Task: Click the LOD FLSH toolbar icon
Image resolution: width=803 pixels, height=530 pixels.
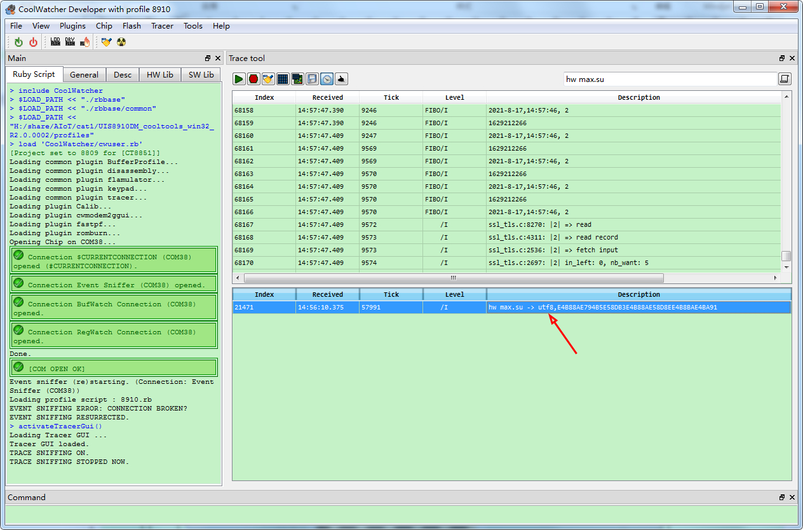Action: (55, 42)
